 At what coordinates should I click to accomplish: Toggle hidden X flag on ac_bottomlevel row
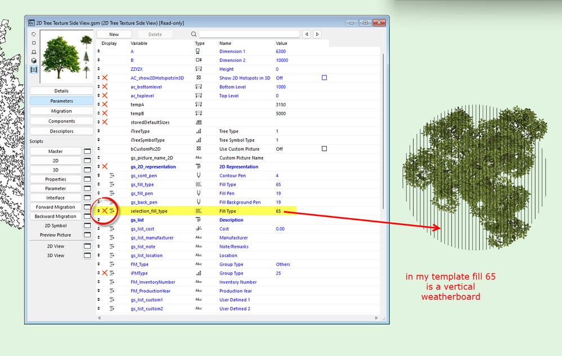(x=105, y=87)
